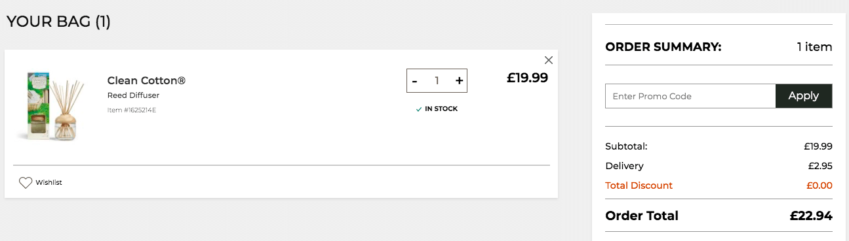Click the Order Summary heading

663,47
